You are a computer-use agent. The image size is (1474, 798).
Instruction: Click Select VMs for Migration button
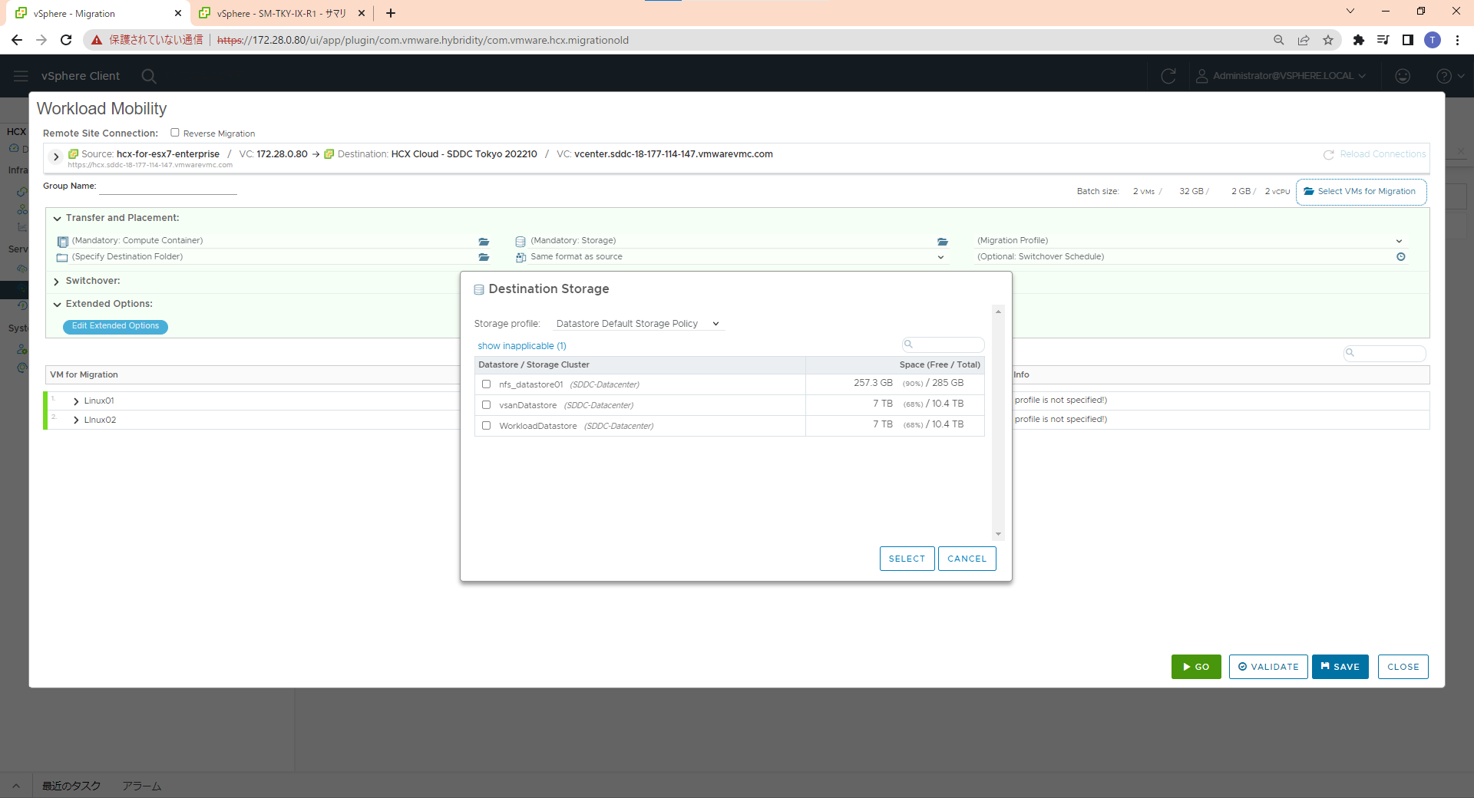1361,192
